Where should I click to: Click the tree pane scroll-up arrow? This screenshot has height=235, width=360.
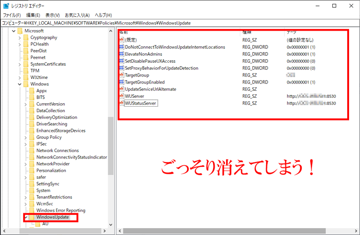tap(111, 31)
